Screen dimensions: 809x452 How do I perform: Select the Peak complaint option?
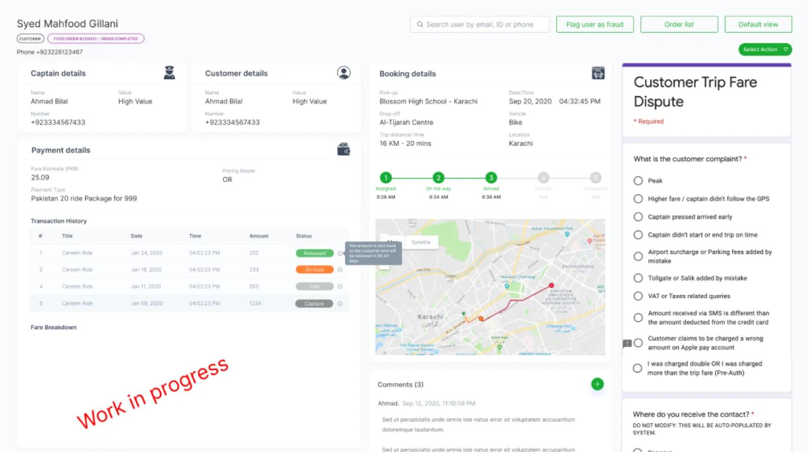click(x=638, y=181)
